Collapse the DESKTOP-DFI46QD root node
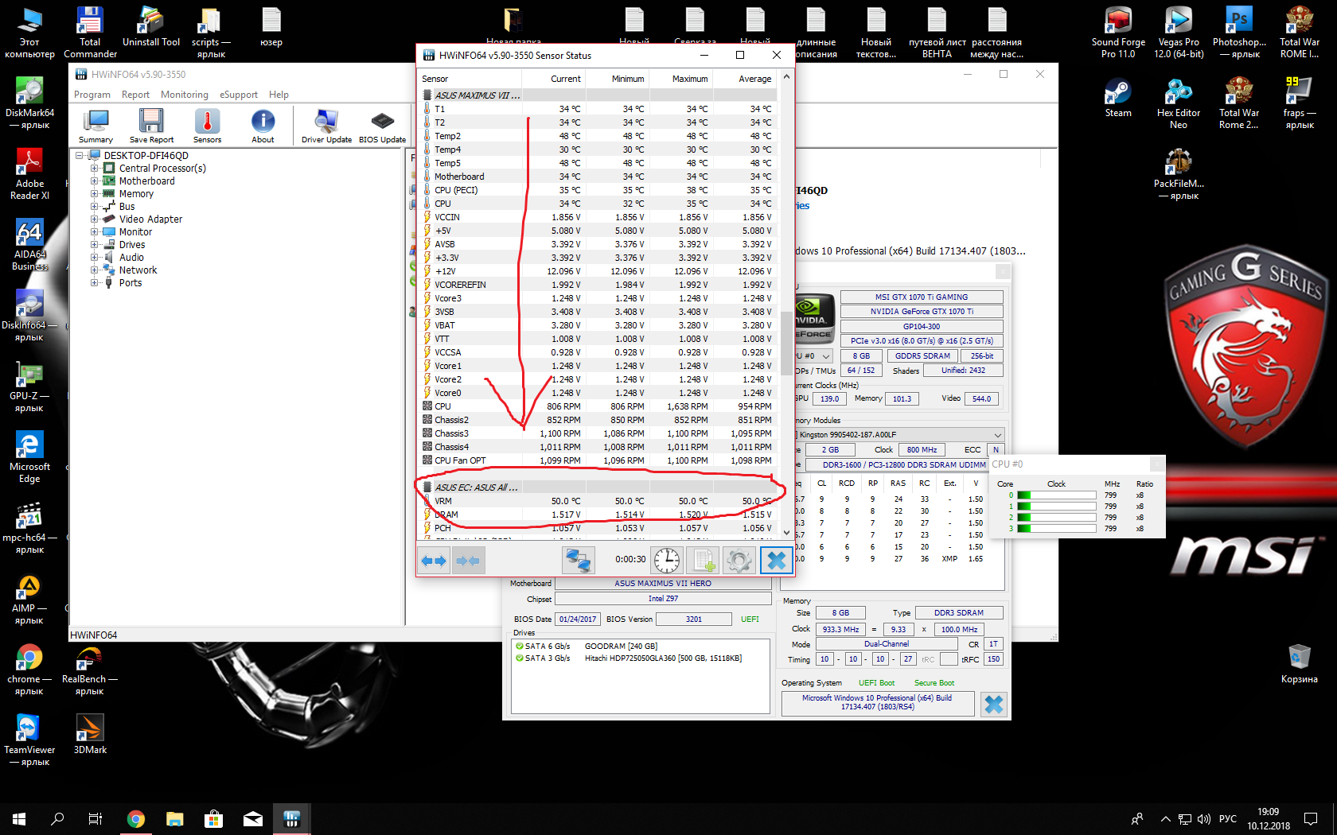Screen dimensions: 1337x835 click(x=80, y=156)
